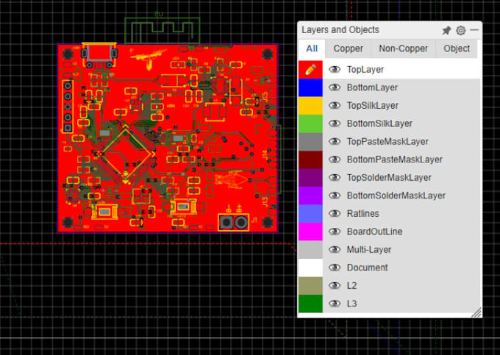Screen dimensions: 500x355
Task: Hide the TopLayer using its eye icon
Action: coord(335,70)
